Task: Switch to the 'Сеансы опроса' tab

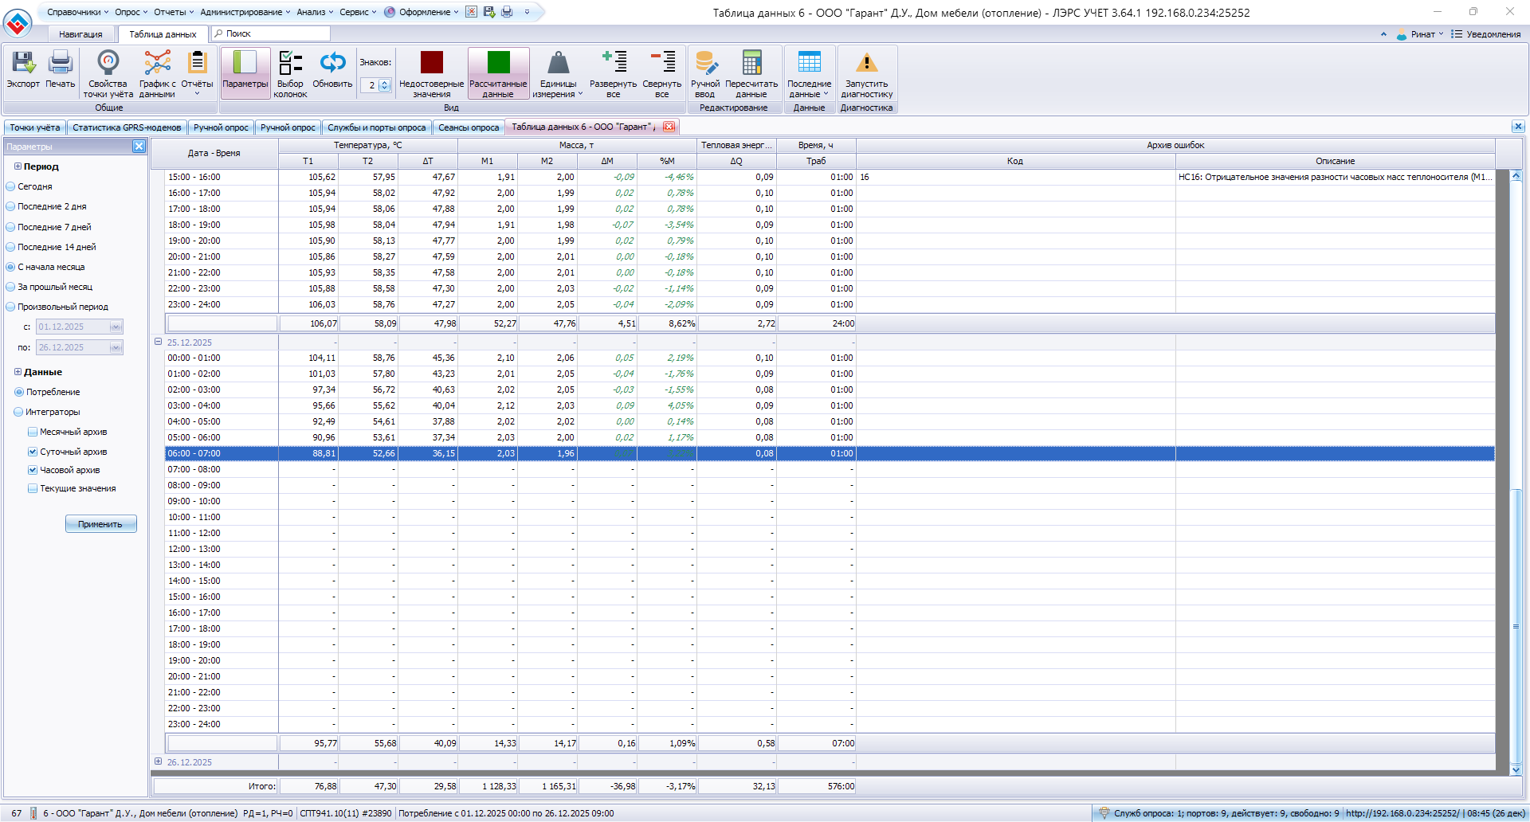Action: tap(469, 127)
